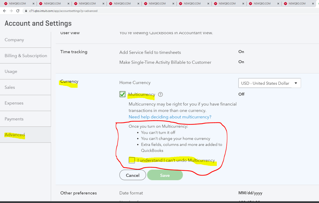Click You can't turn it off bullet
Screen dimensions: 319x203
[158, 132]
